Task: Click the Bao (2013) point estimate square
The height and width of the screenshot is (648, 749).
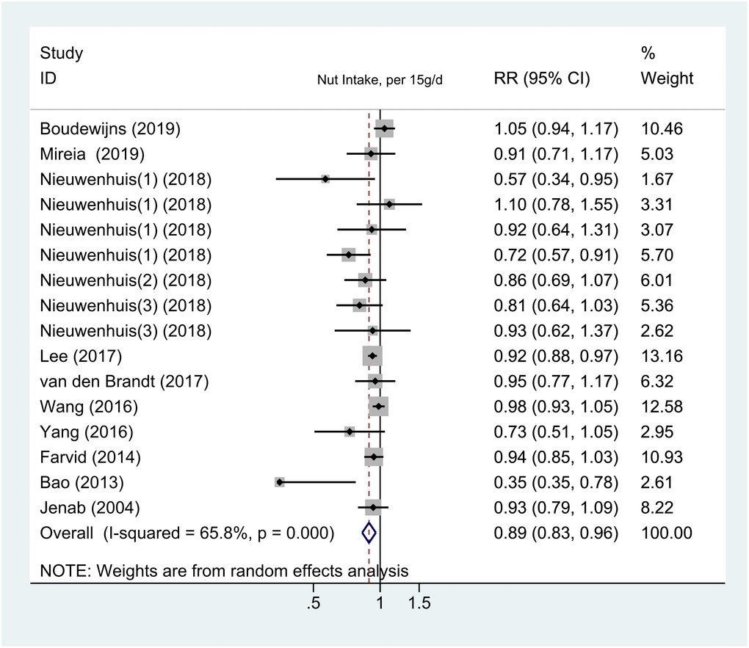Action: (x=280, y=482)
